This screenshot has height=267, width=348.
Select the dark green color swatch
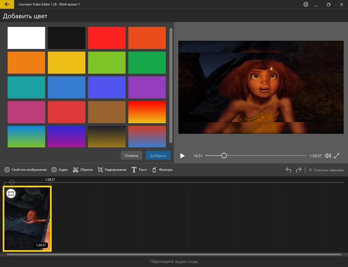coord(147,63)
